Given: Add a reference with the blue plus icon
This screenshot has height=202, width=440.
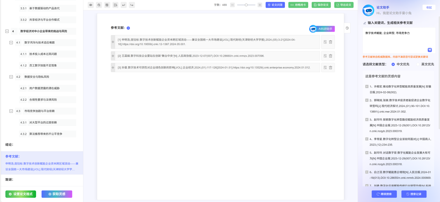Looking at the screenshot, I should point(128,28).
